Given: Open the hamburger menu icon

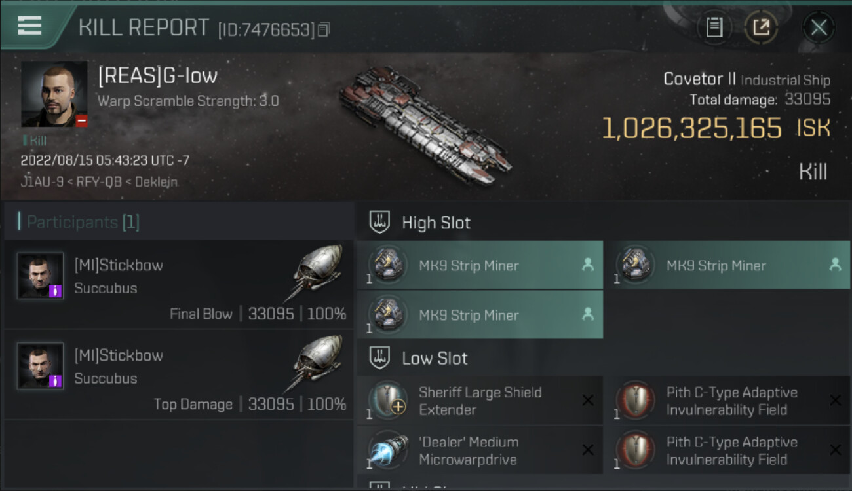Looking at the screenshot, I should (29, 26).
